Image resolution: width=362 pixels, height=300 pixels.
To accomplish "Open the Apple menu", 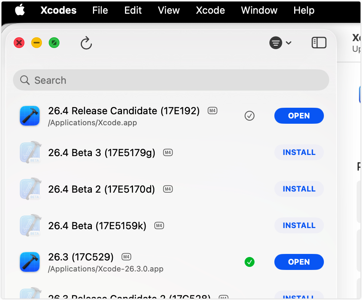I will pyautogui.click(x=20, y=10).
